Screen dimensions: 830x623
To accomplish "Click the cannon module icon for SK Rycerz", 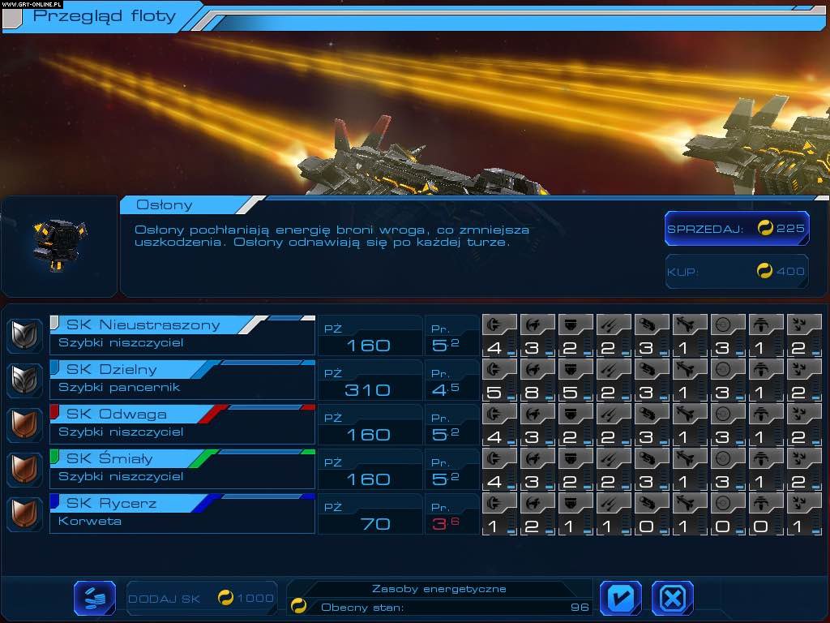I will 652,503.
